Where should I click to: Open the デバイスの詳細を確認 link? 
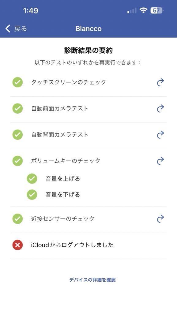(92, 280)
